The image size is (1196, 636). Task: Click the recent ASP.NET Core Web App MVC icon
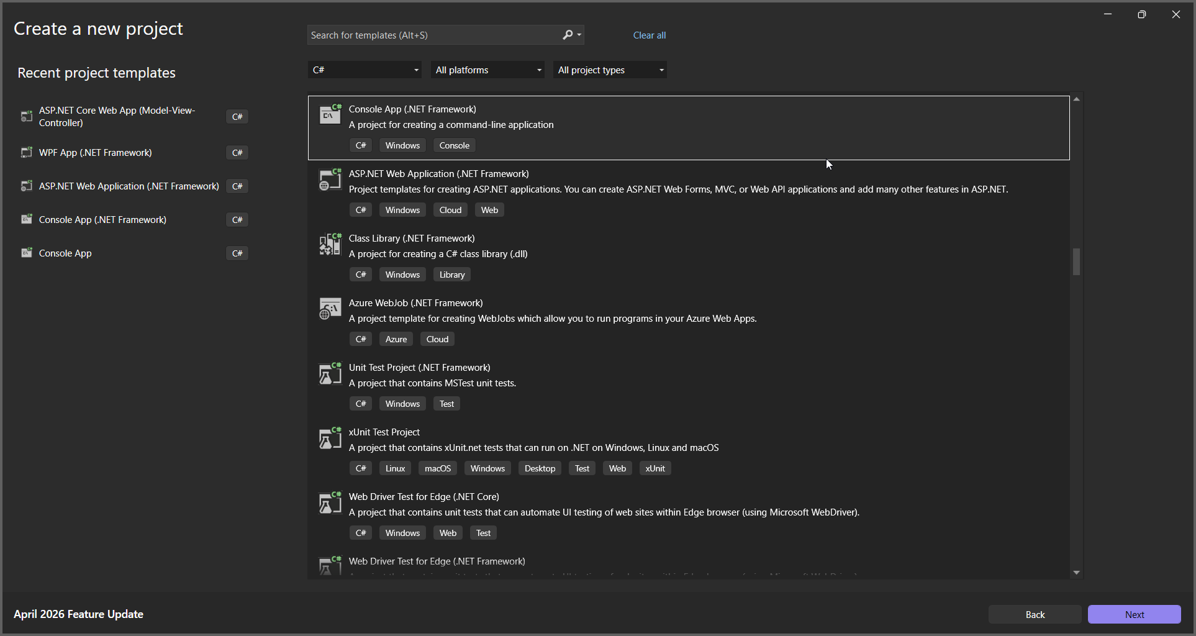coord(26,116)
